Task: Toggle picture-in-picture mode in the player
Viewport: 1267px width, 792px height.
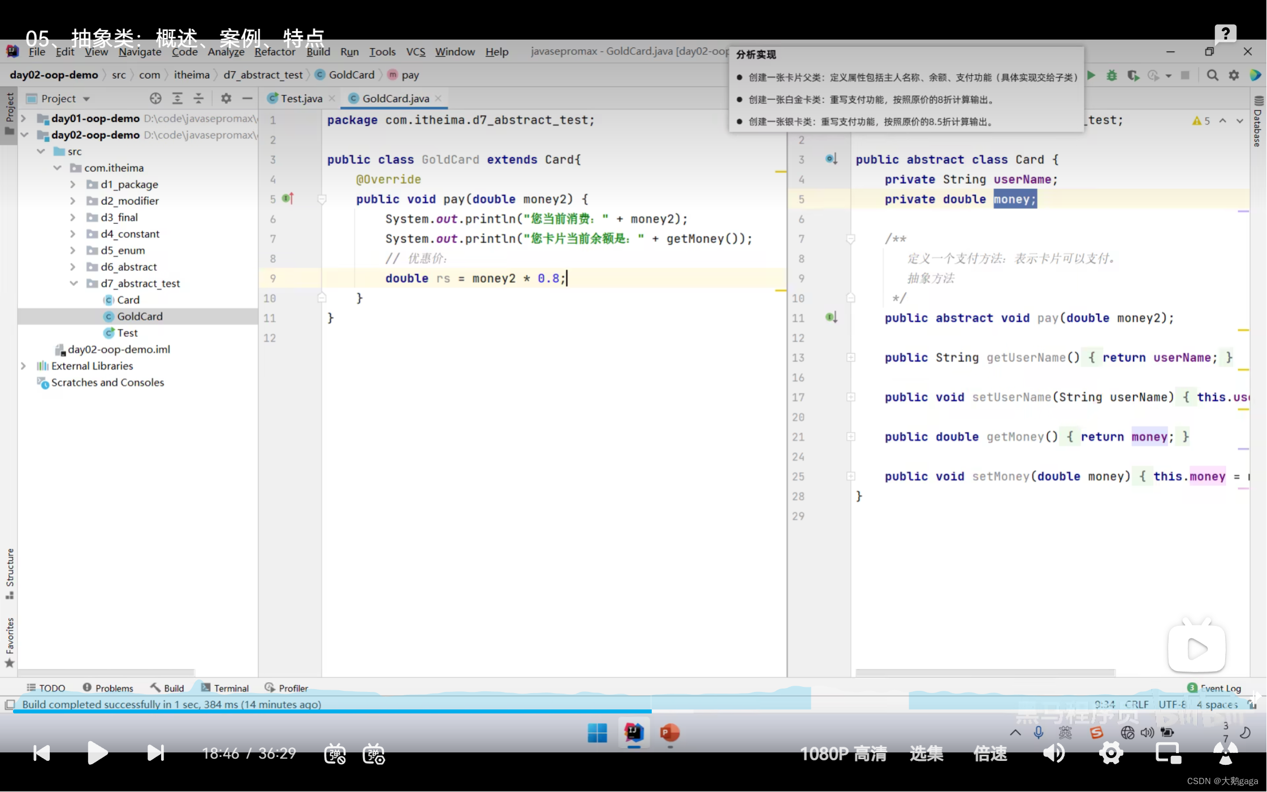Action: click(1167, 753)
